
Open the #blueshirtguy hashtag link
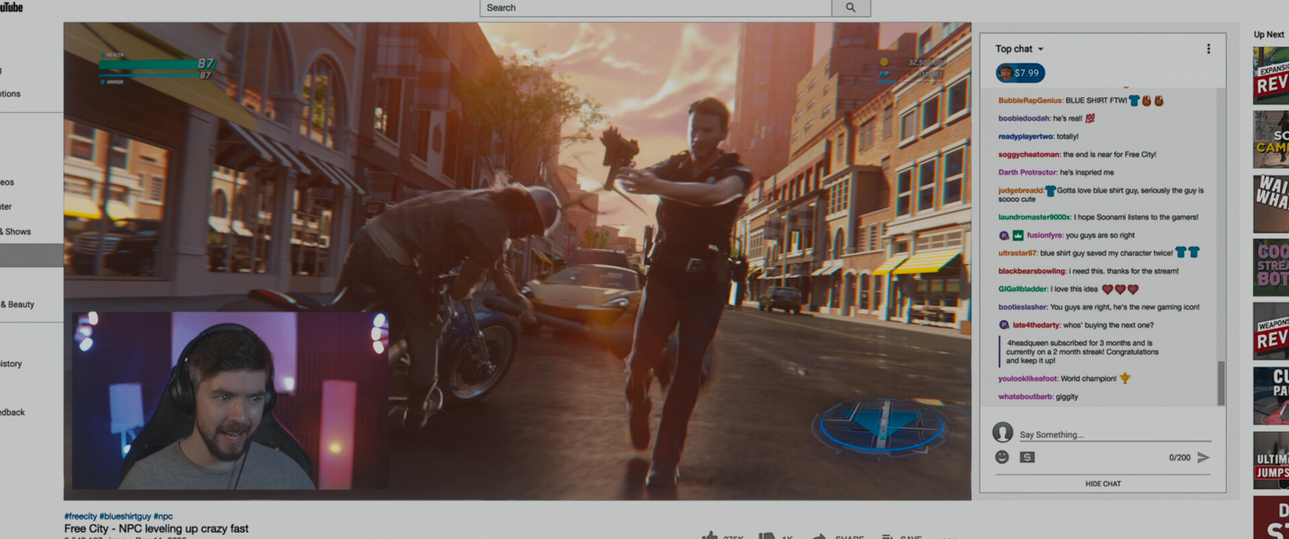(x=125, y=516)
